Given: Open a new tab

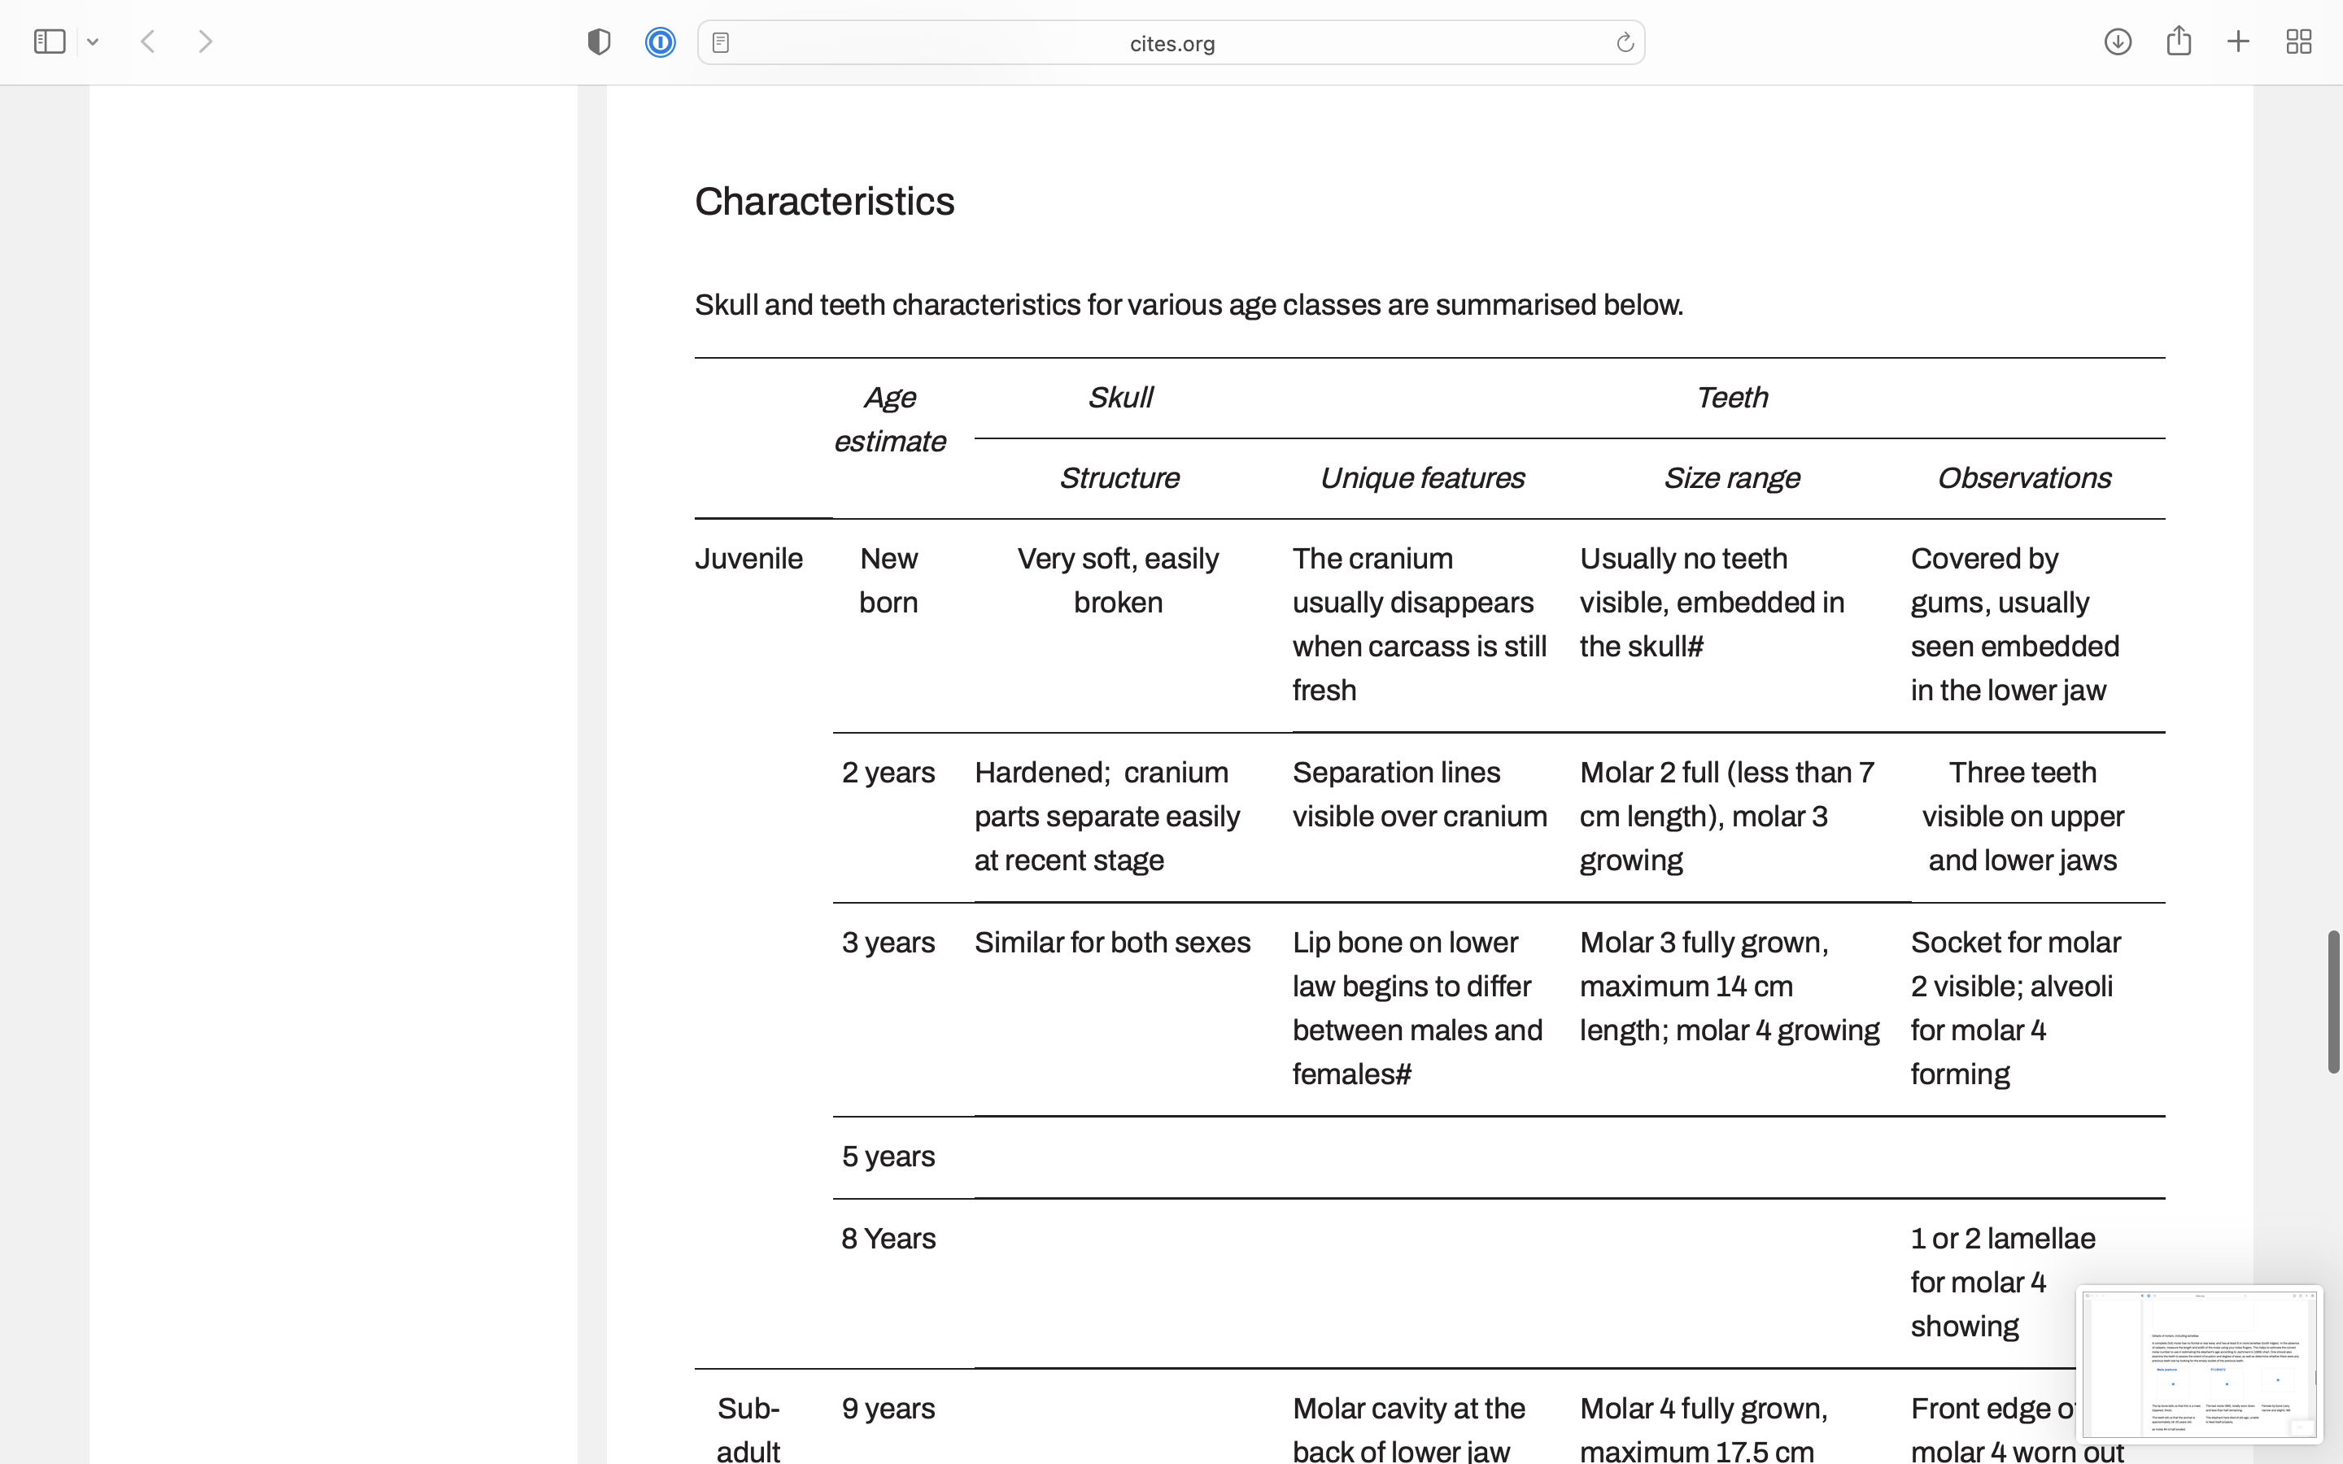Looking at the screenshot, I should tap(2238, 41).
